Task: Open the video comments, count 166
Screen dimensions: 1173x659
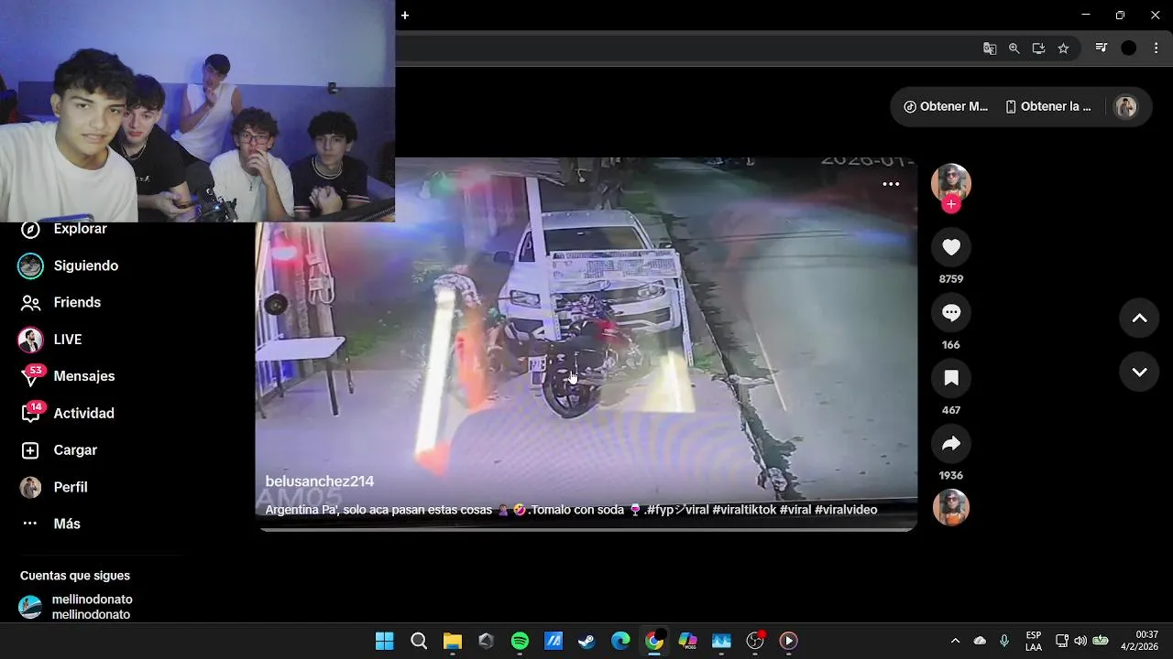Action: click(x=951, y=313)
